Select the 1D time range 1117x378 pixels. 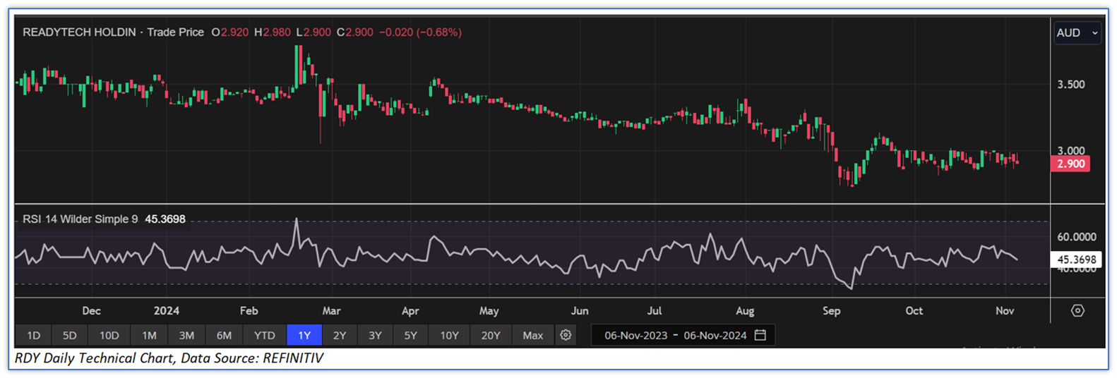click(33, 335)
